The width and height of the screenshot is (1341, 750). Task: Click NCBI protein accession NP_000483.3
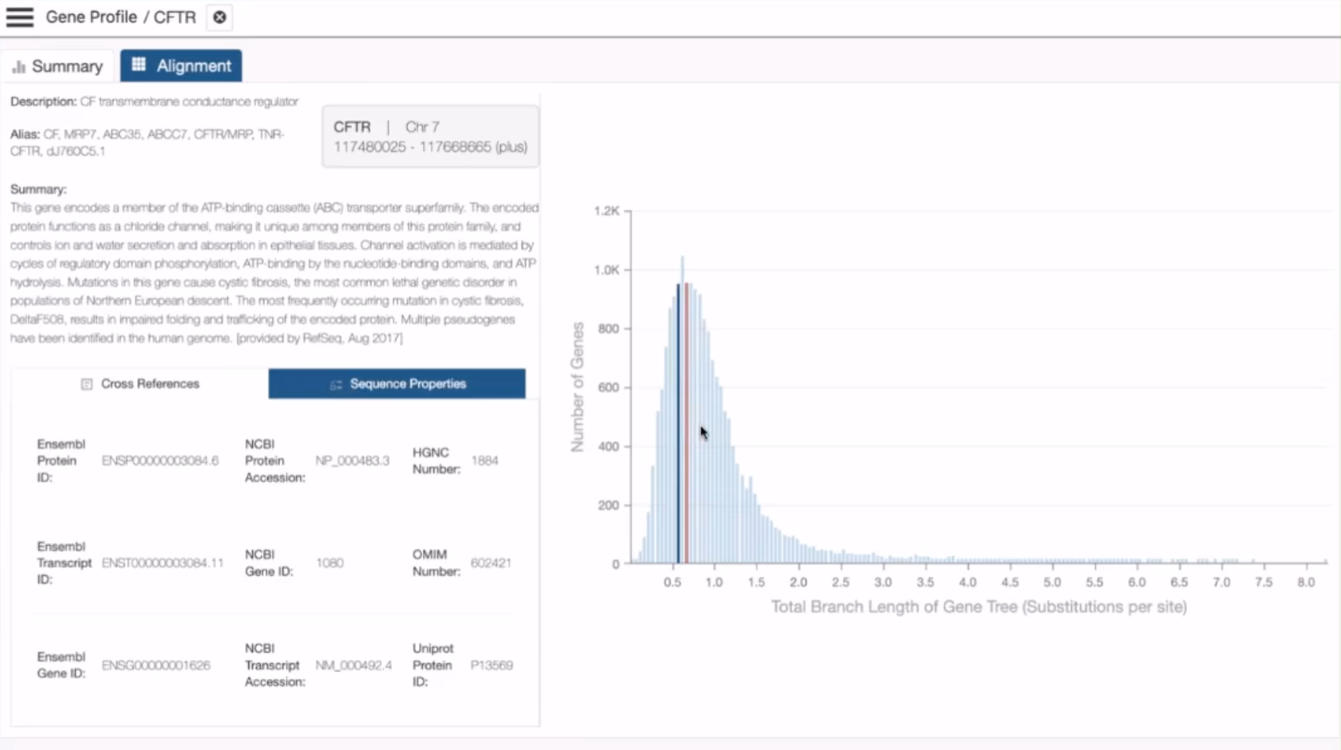point(352,461)
